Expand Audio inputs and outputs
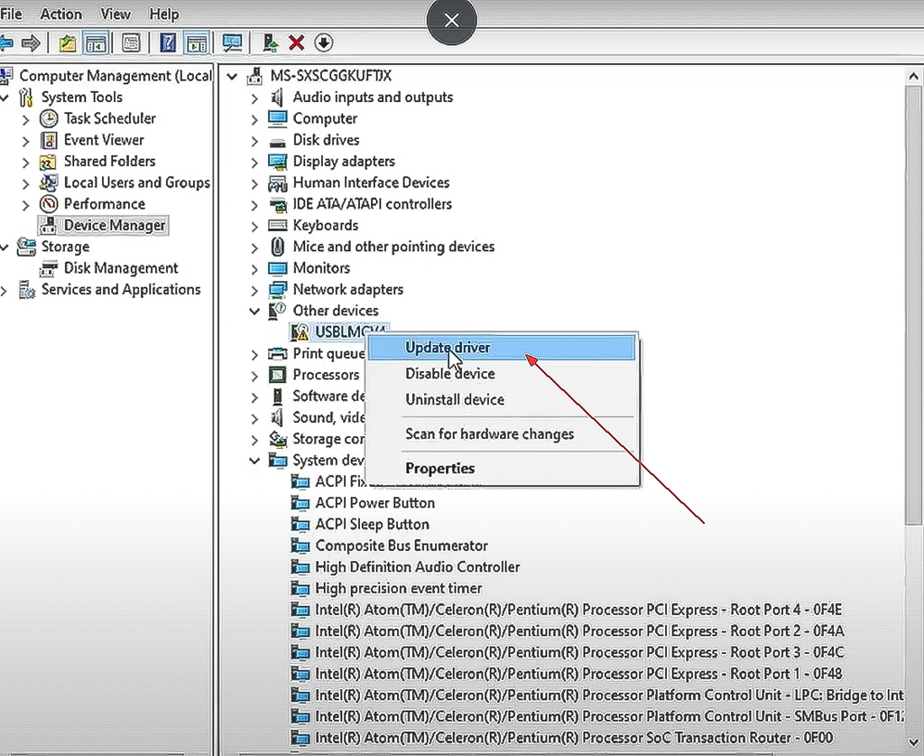 (254, 98)
